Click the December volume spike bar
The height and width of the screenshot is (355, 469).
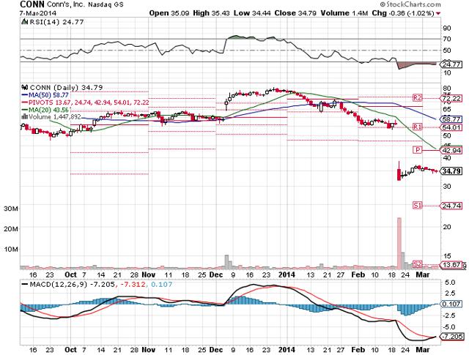[x=226, y=262]
